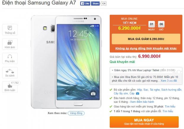Click the 12K share count badge
The image size is (184, 129).
click(x=104, y=4)
